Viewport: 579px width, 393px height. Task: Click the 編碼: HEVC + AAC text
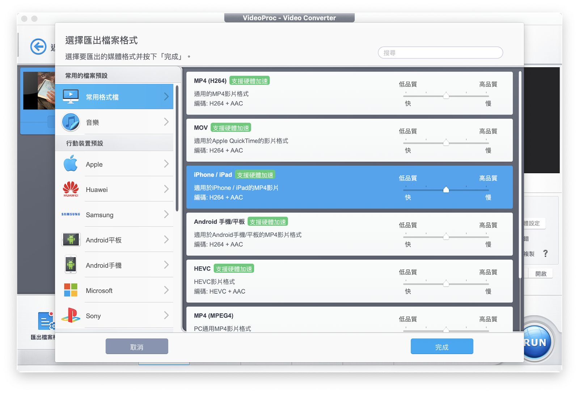(x=220, y=291)
